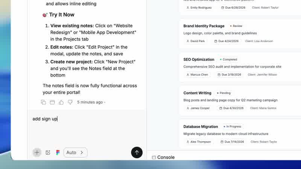The width and height of the screenshot is (301, 169).
Task: Click the card icon beside the copy icon
Action: (52, 102)
